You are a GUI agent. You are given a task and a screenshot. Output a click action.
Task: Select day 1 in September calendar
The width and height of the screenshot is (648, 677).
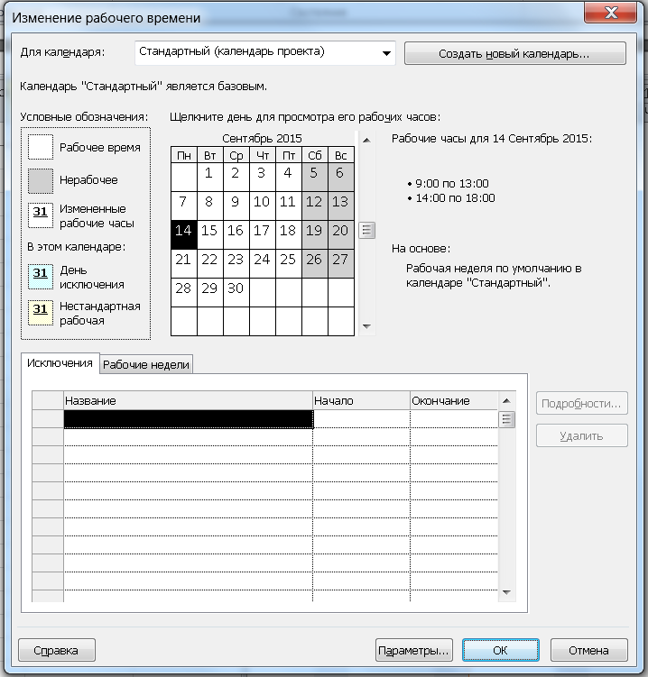(210, 177)
